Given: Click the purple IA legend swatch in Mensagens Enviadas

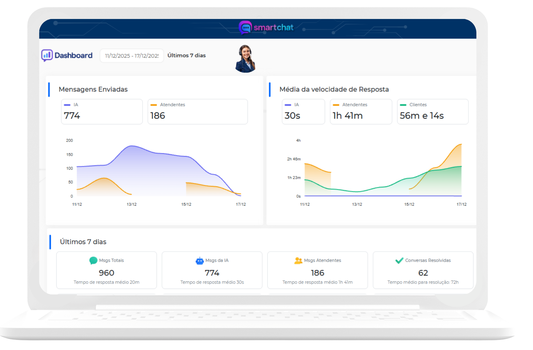Looking at the screenshot, I should point(67,105).
